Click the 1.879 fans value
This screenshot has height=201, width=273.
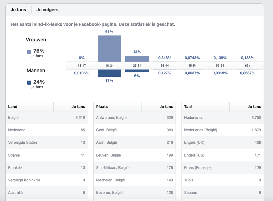(x=256, y=130)
